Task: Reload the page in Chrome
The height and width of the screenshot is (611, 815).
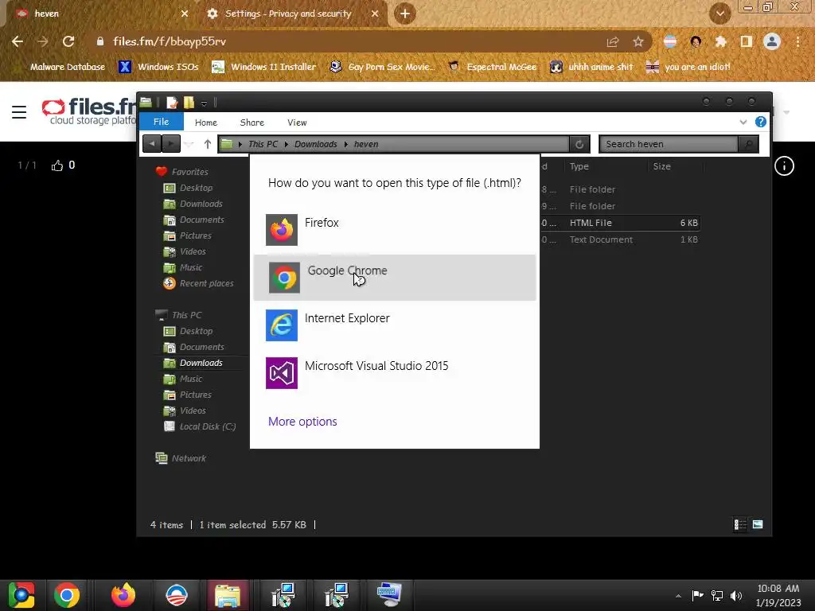Action: pos(68,41)
